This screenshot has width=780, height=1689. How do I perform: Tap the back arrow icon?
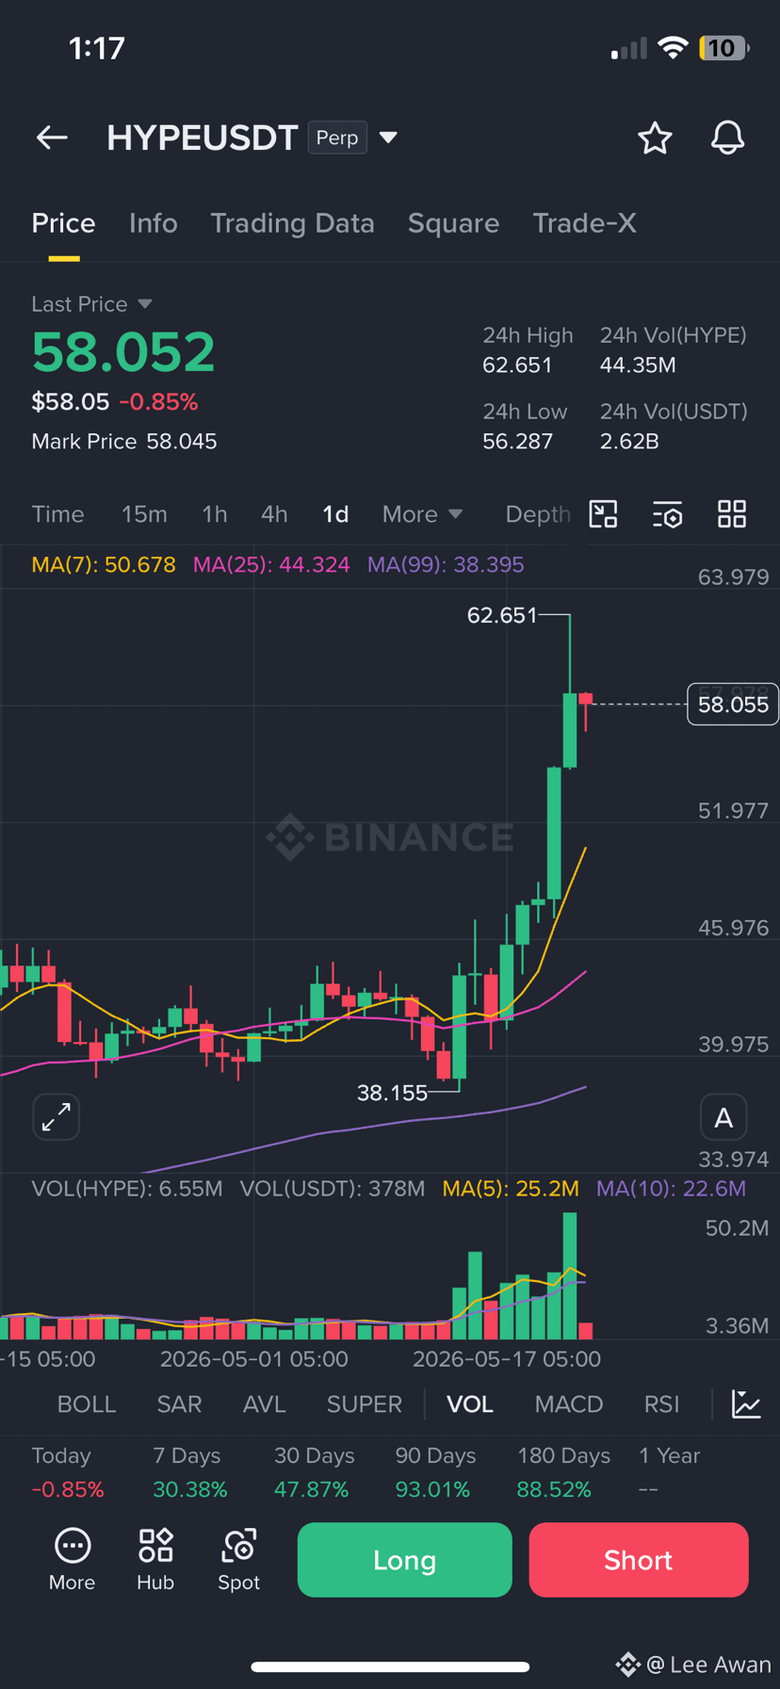click(52, 138)
